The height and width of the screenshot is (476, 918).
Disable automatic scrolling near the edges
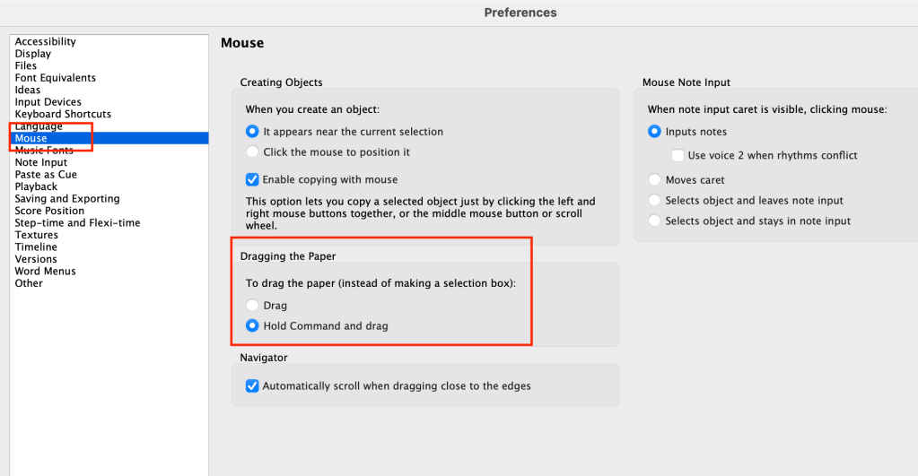click(253, 386)
